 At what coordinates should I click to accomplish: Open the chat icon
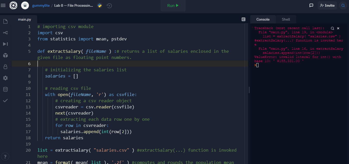pyautogui.click(x=311, y=5)
